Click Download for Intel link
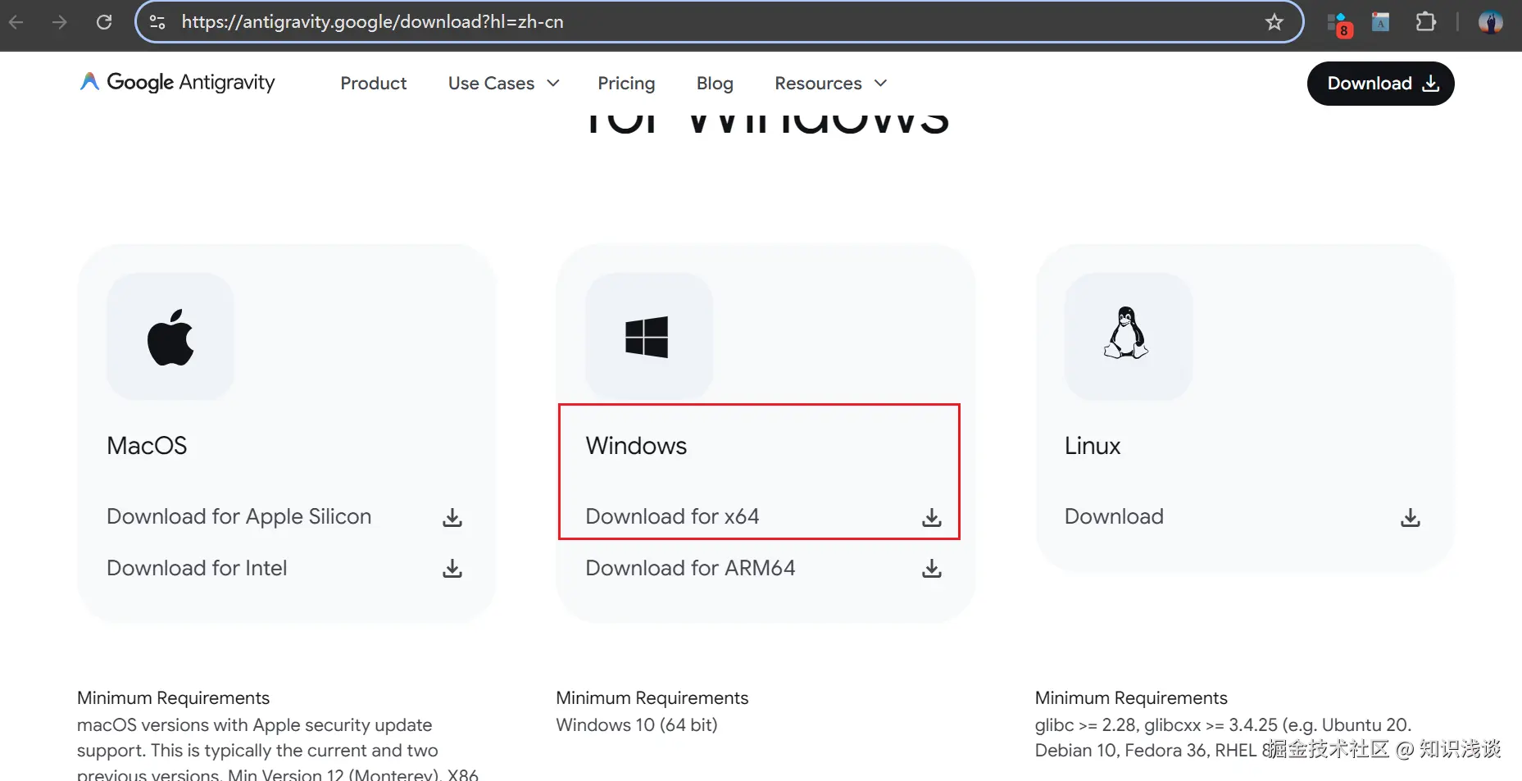This screenshot has width=1522, height=781. (197, 568)
